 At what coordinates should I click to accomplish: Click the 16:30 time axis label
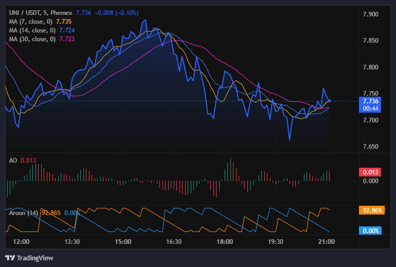174,242
